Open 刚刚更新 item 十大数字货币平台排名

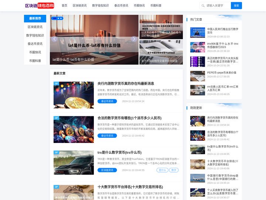tap(222, 163)
